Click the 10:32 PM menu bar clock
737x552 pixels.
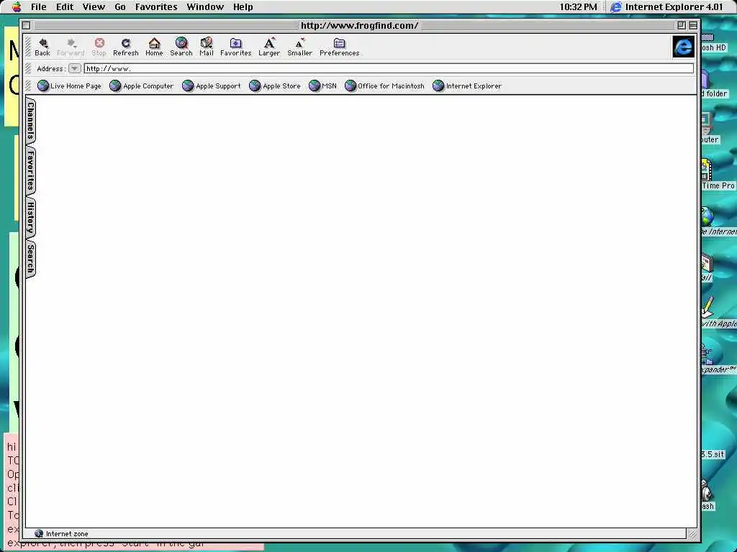578,6
